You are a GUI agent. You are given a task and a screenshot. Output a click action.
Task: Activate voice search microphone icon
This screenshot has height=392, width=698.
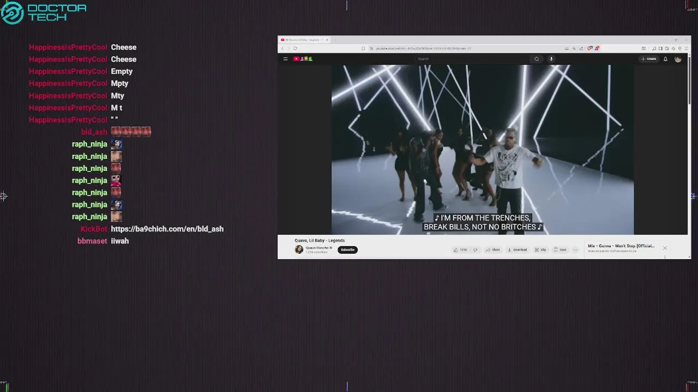point(551,59)
